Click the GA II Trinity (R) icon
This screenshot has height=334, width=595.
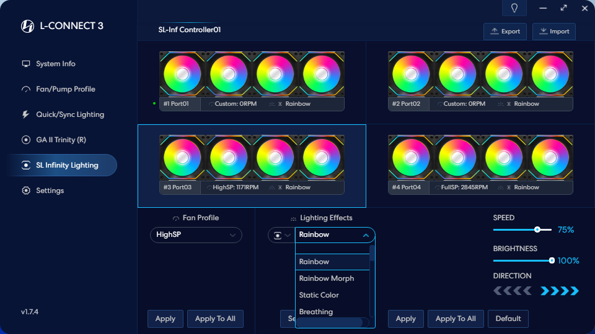26,140
